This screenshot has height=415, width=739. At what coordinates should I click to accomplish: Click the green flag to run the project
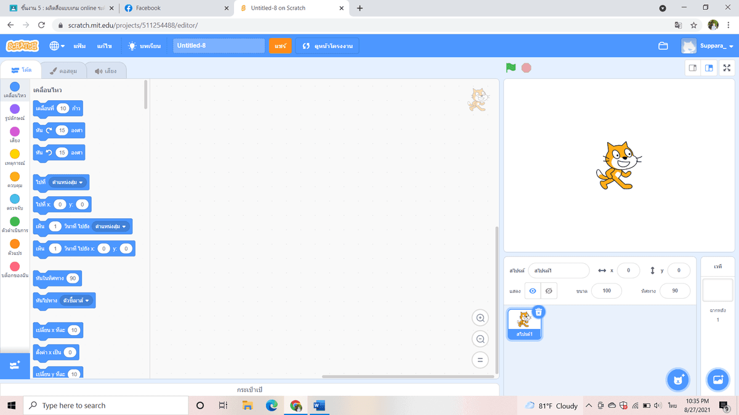pyautogui.click(x=510, y=68)
